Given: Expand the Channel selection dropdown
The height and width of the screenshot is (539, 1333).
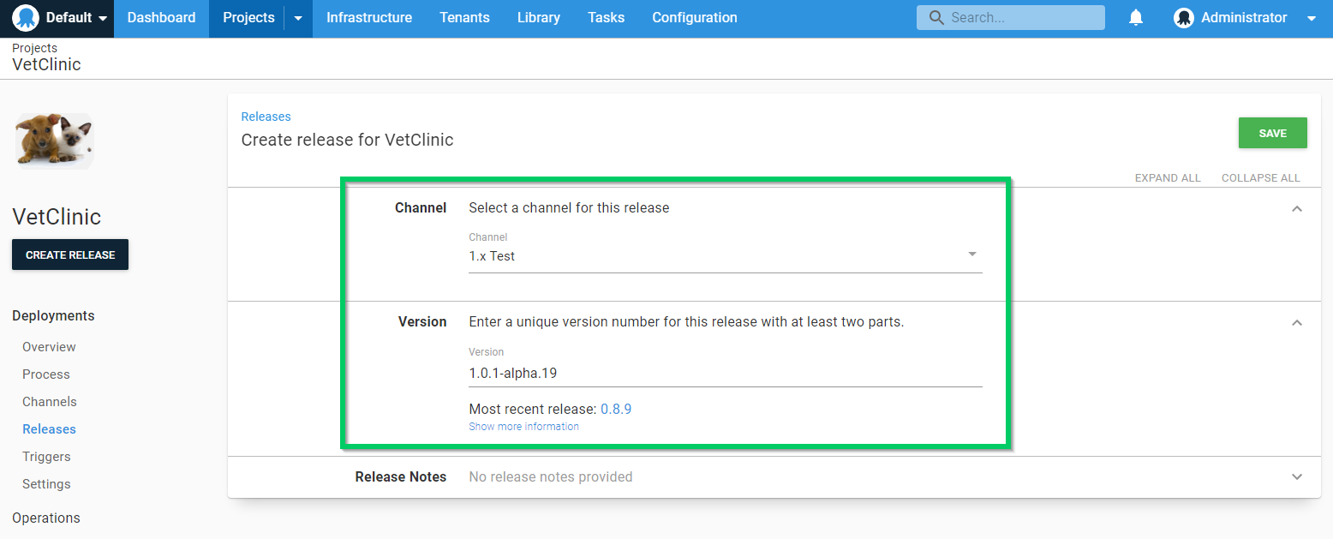Looking at the screenshot, I should (x=971, y=255).
